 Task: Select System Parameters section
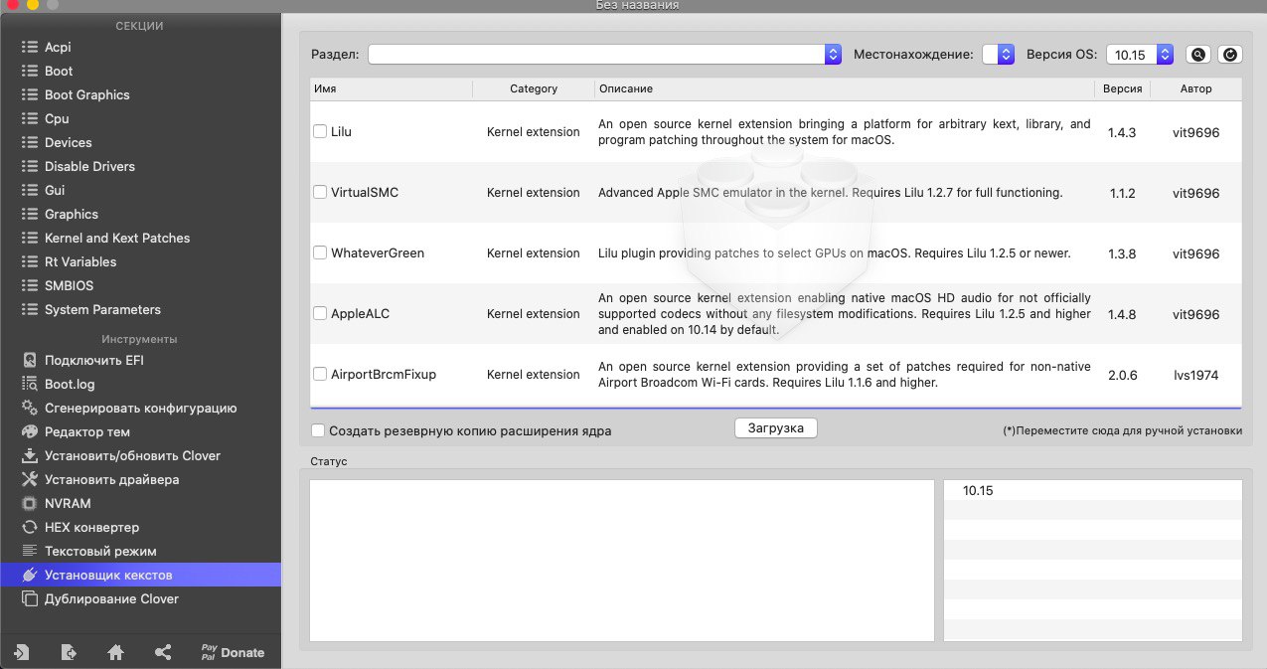102,309
